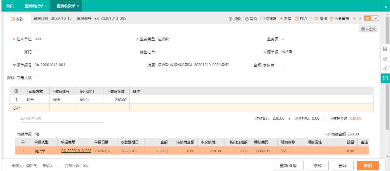Viewport: 390px width, 171px height.
Task: Switch to the card layout view toggle
Action: pyautogui.click(x=375, y=18)
